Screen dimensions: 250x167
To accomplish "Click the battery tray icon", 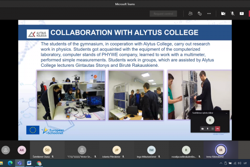I will coord(230,163).
